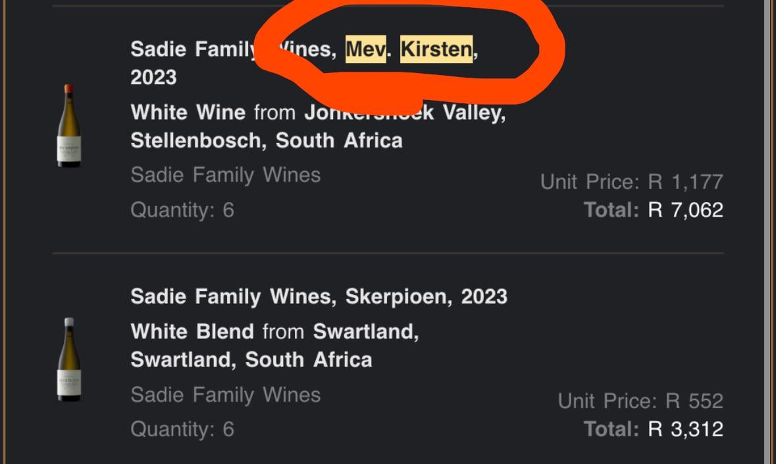This screenshot has height=464, width=776.
Task: Select the "White Wine" type label
Action: click(x=188, y=113)
